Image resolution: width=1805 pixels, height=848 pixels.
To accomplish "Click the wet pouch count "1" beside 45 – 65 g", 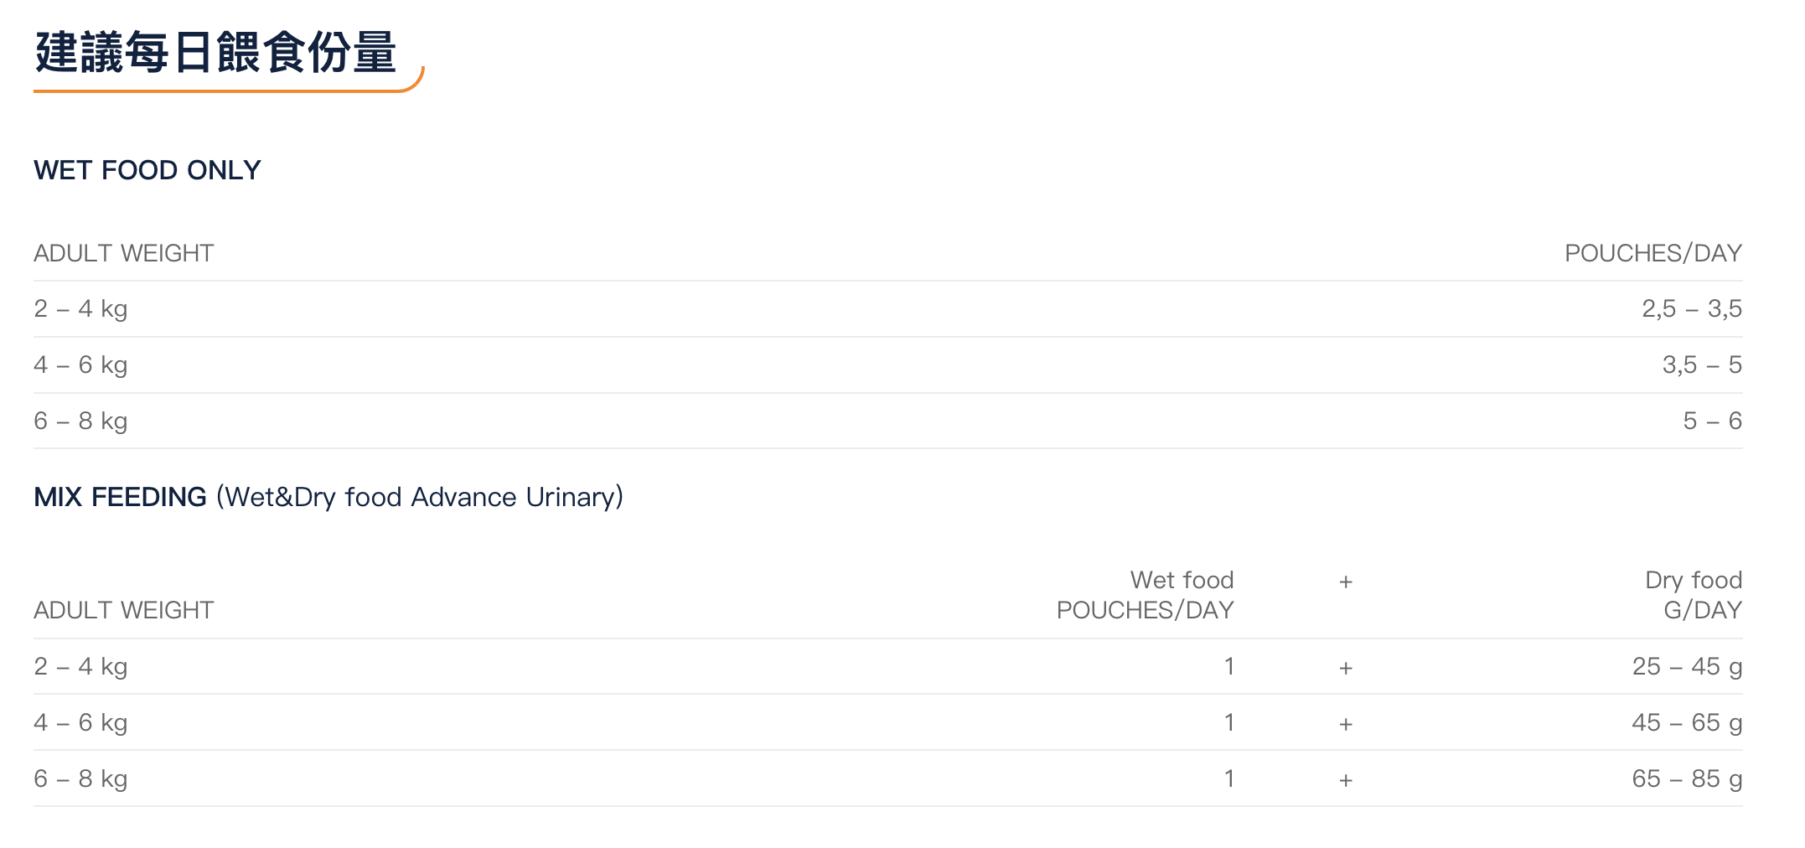I will click(1228, 722).
